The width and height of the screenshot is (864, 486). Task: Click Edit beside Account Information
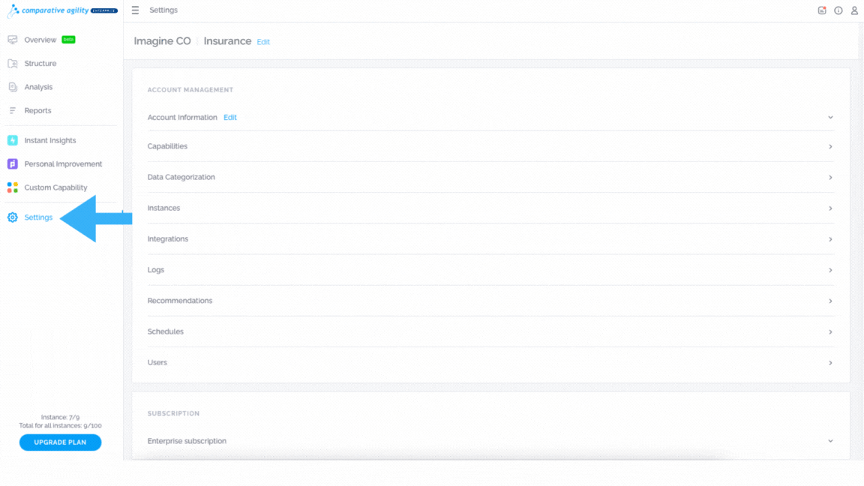point(229,117)
